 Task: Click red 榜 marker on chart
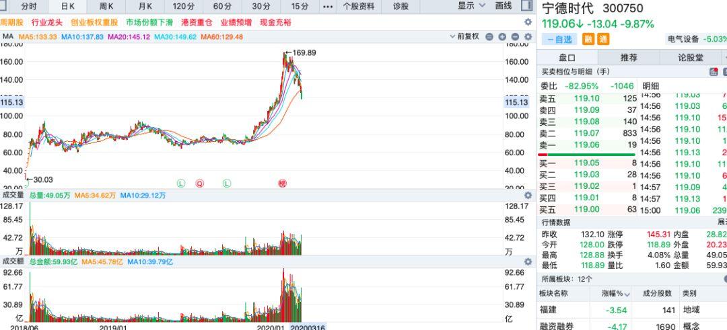point(282,183)
